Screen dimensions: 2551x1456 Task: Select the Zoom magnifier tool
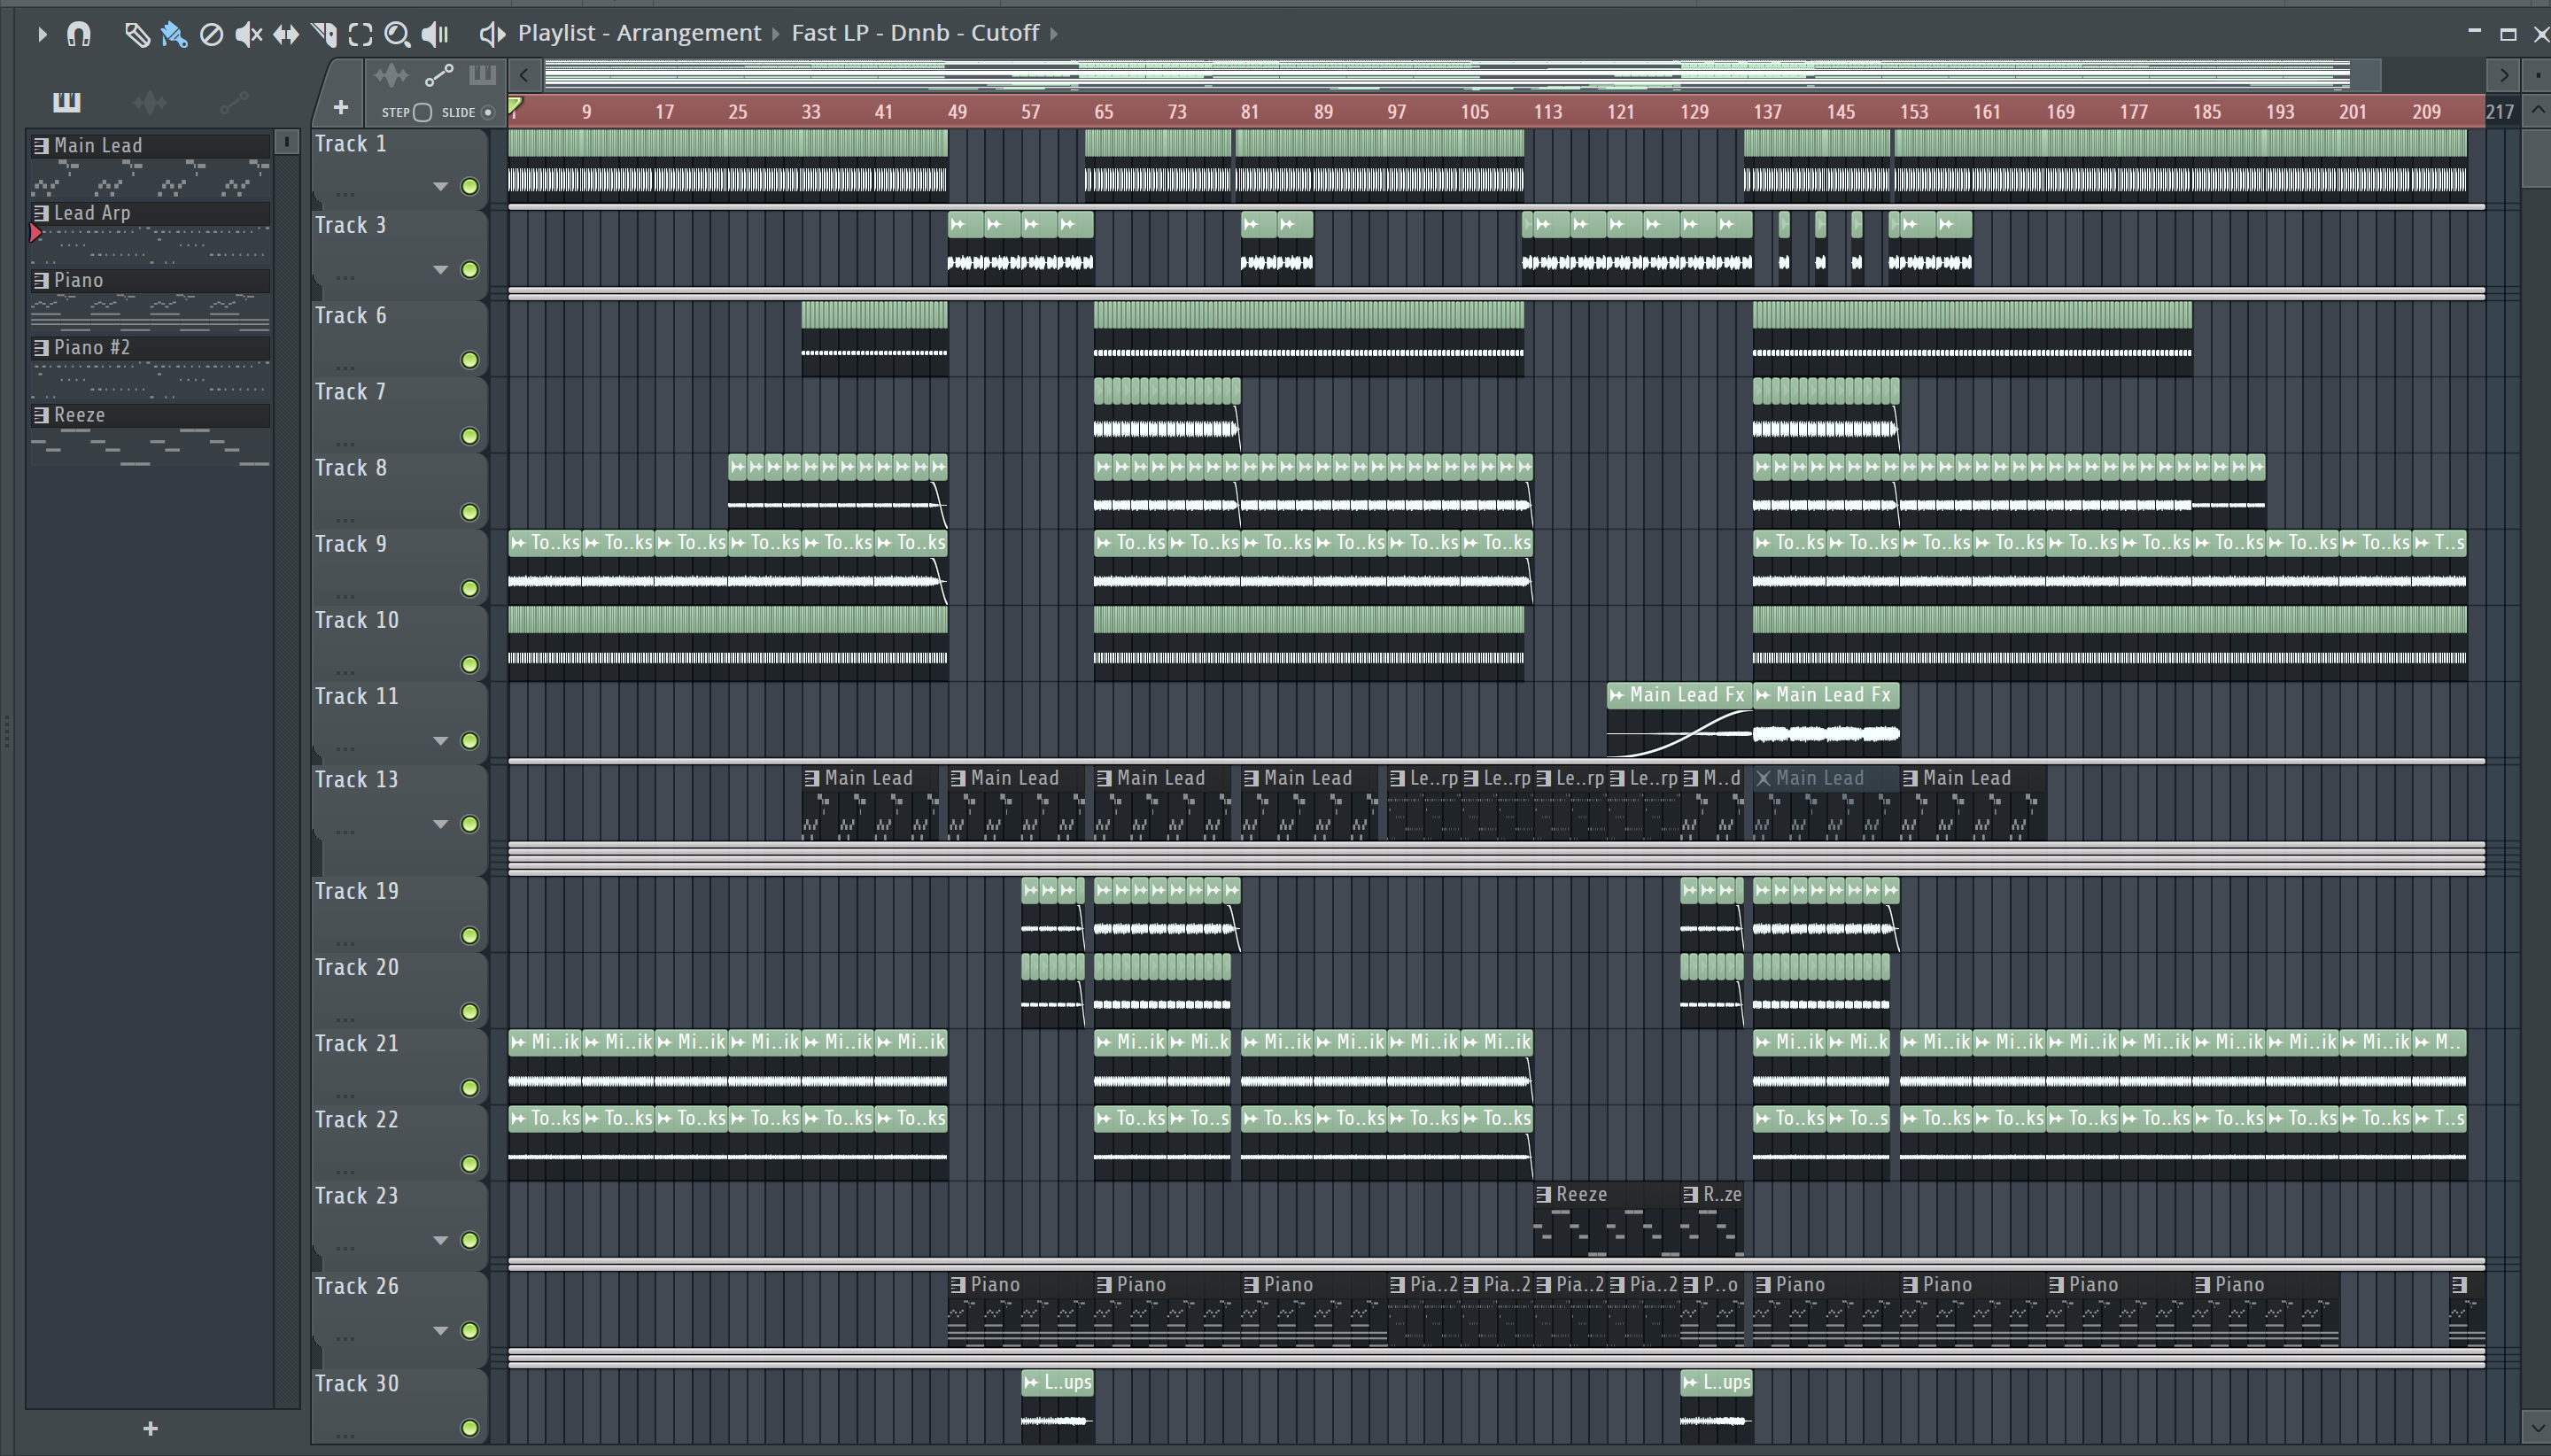(x=397, y=34)
